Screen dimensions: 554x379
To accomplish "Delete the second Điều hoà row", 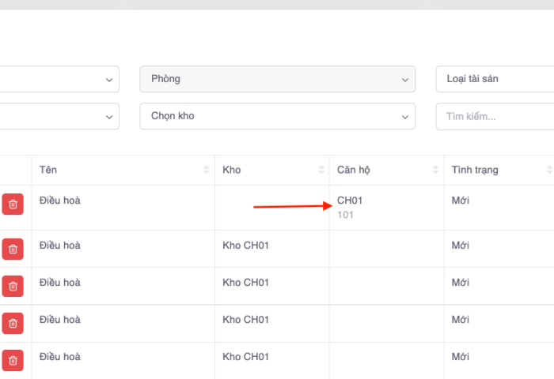I will (x=13, y=250).
